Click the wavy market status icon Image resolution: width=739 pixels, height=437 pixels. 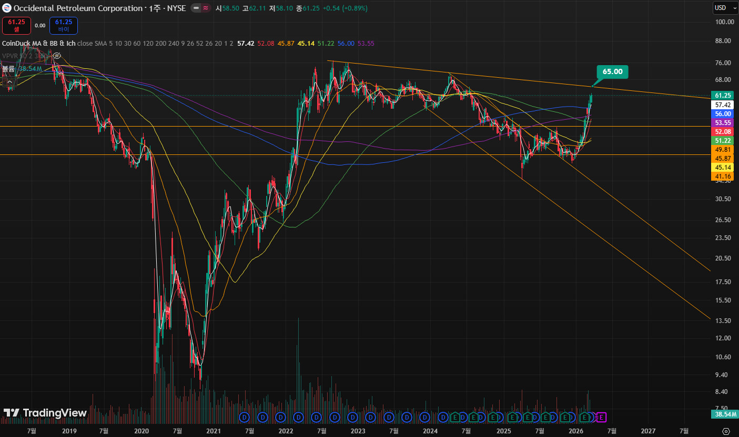click(205, 8)
